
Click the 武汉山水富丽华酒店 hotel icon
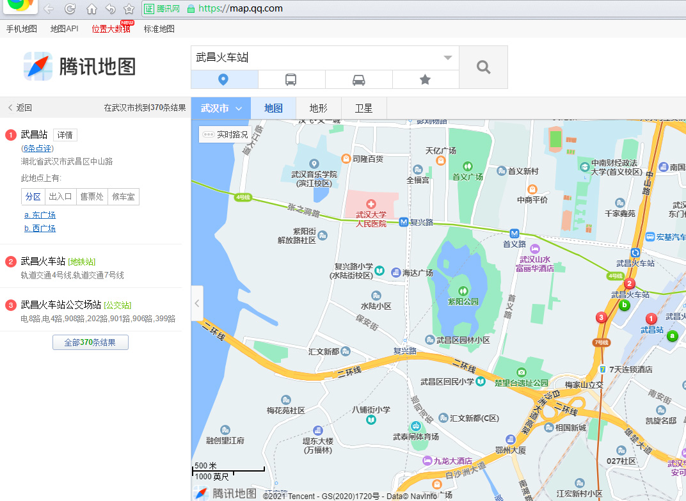pyautogui.click(x=534, y=248)
